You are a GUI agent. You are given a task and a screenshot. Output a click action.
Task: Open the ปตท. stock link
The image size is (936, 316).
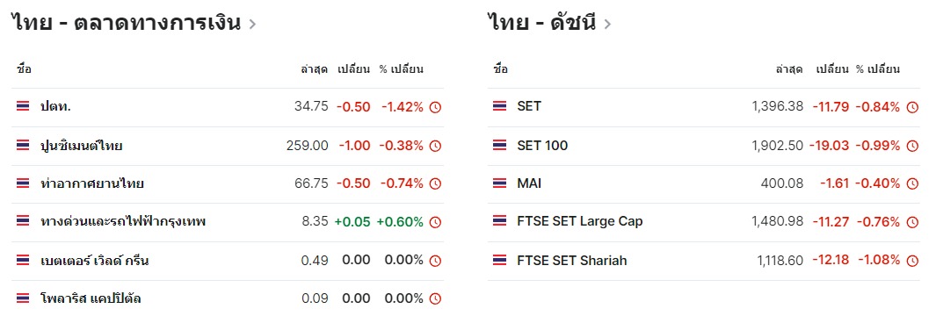click(56, 107)
